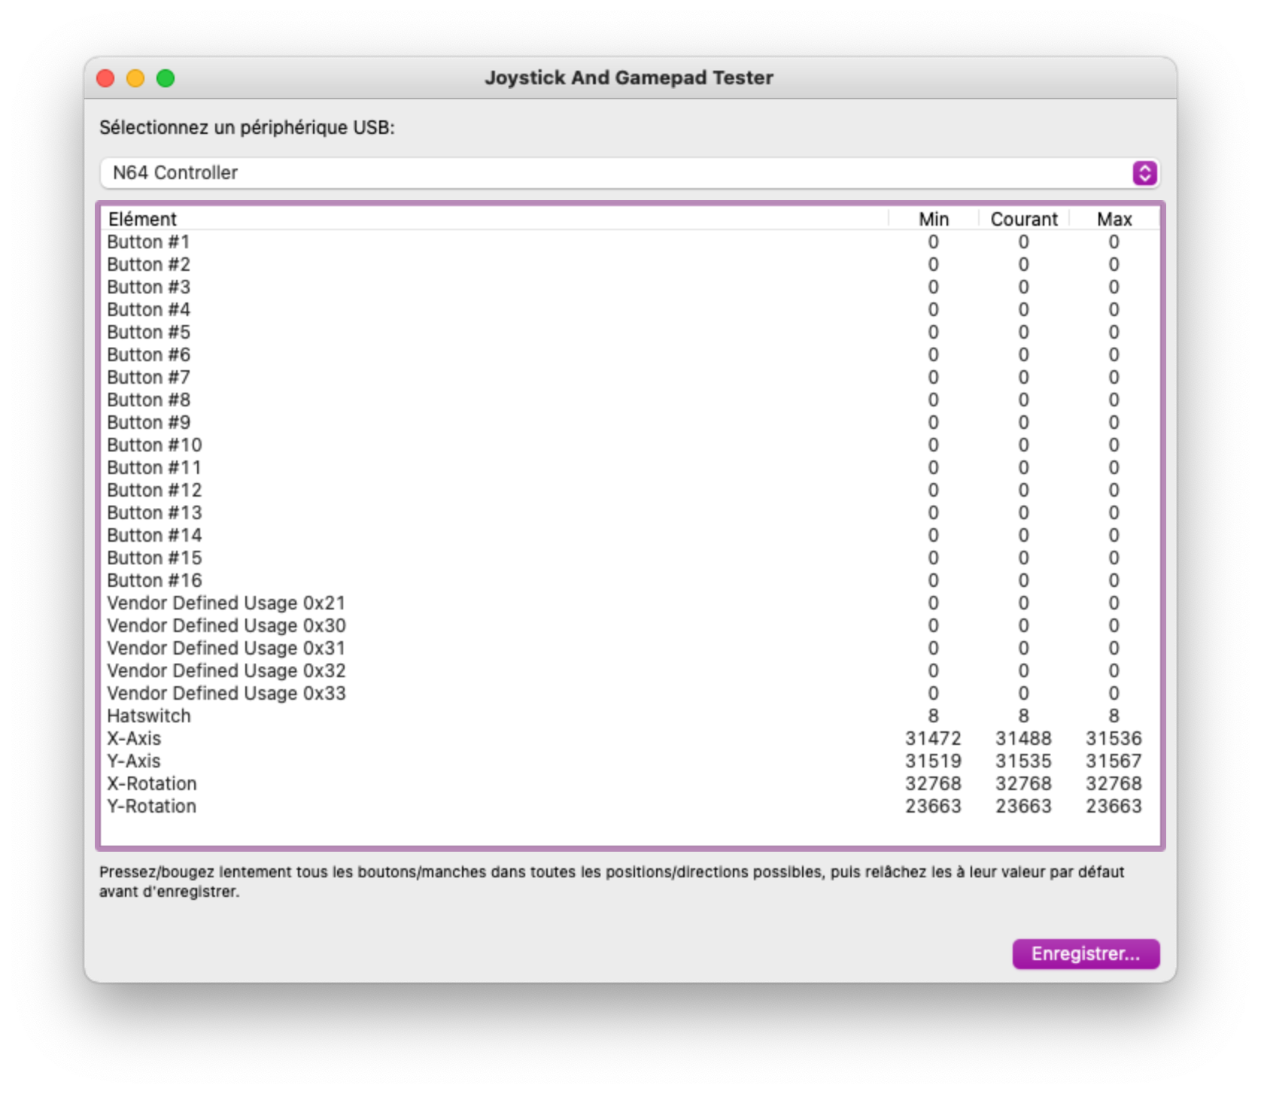
Task: Select the Button #3 row
Action: pos(630,287)
